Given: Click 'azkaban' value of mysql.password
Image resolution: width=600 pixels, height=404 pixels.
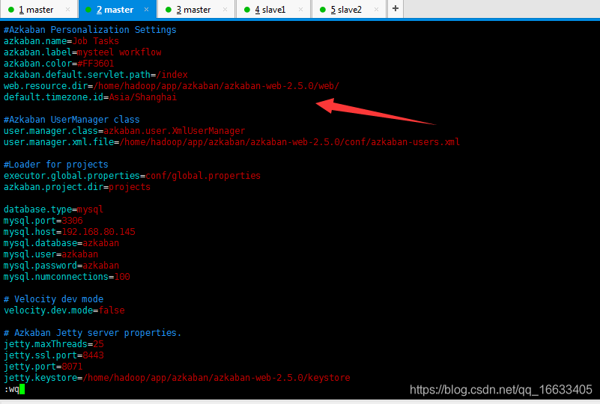Looking at the screenshot, I should click(x=100, y=266).
